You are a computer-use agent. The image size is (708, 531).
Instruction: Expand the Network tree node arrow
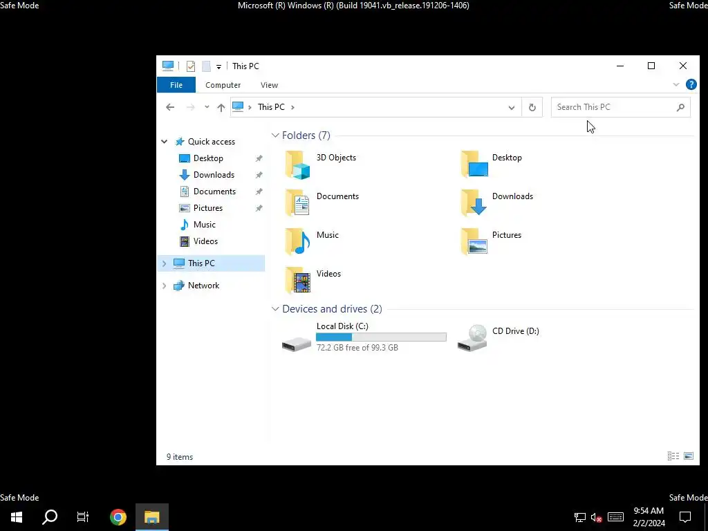[x=165, y=286]
